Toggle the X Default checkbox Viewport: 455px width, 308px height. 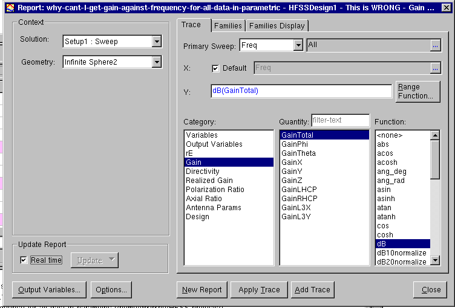click(x=215, y=68)
